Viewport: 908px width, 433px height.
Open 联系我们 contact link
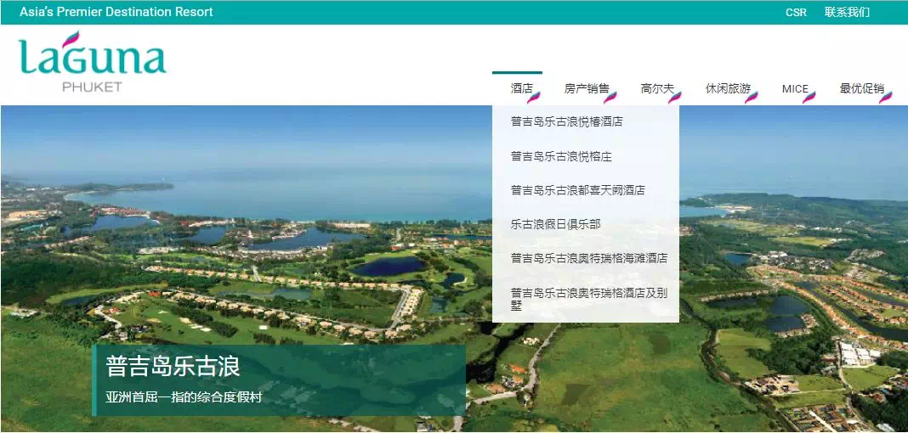[x=847, y=12]
